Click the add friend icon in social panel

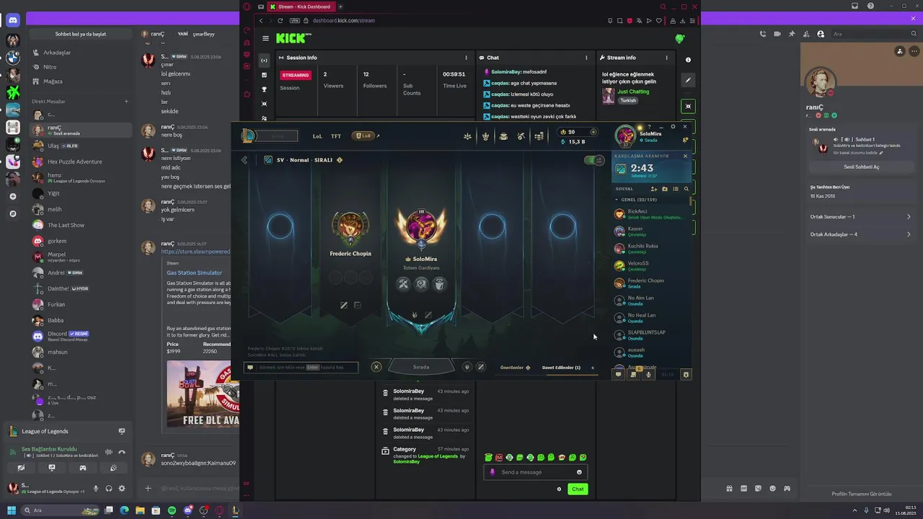tap(654, 189)
